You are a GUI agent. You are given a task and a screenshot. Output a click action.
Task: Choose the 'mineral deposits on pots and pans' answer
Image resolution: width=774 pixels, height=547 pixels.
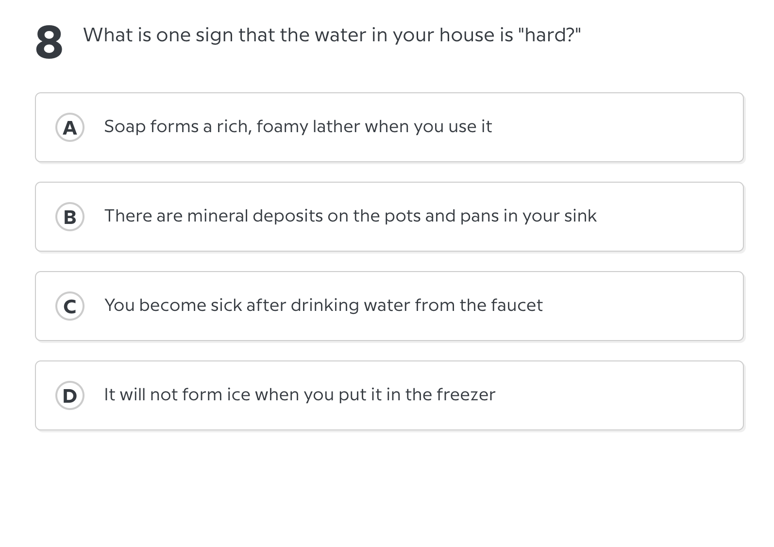(x=351, y=217)
